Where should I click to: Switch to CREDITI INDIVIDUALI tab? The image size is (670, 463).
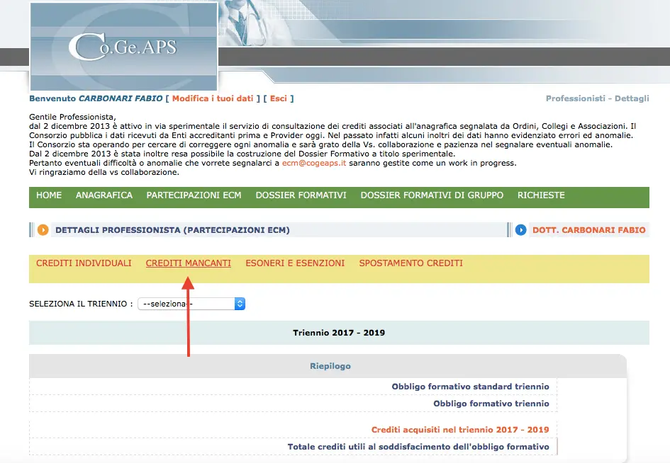point(84,263)
